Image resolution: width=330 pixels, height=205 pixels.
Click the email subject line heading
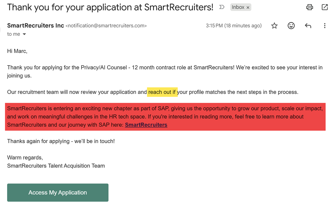(110, 7)
